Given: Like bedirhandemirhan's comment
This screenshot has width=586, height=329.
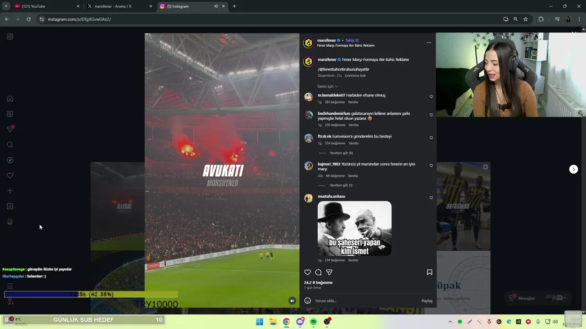Looking at the screenshot, I should click(431, 115).
